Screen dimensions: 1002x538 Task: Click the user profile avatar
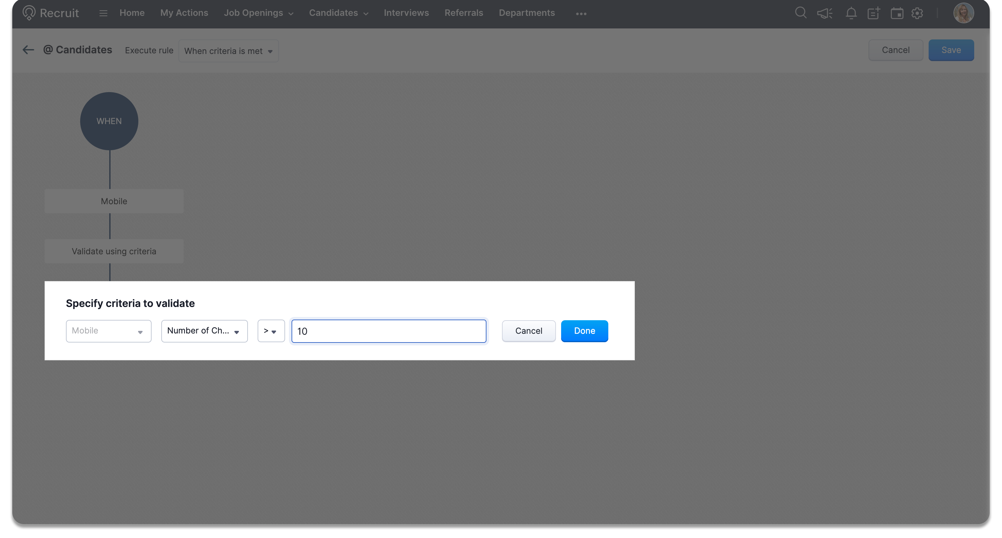click(963, 13)
